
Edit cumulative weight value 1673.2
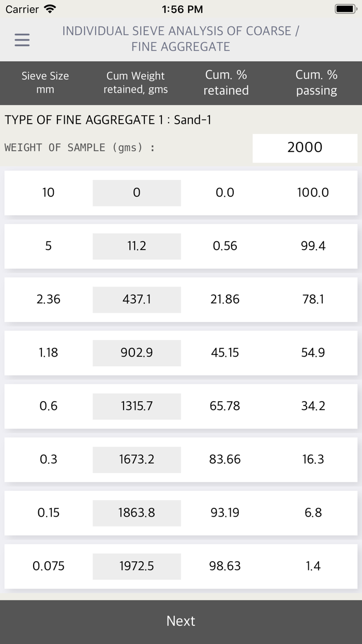click(x=137, y=460)
